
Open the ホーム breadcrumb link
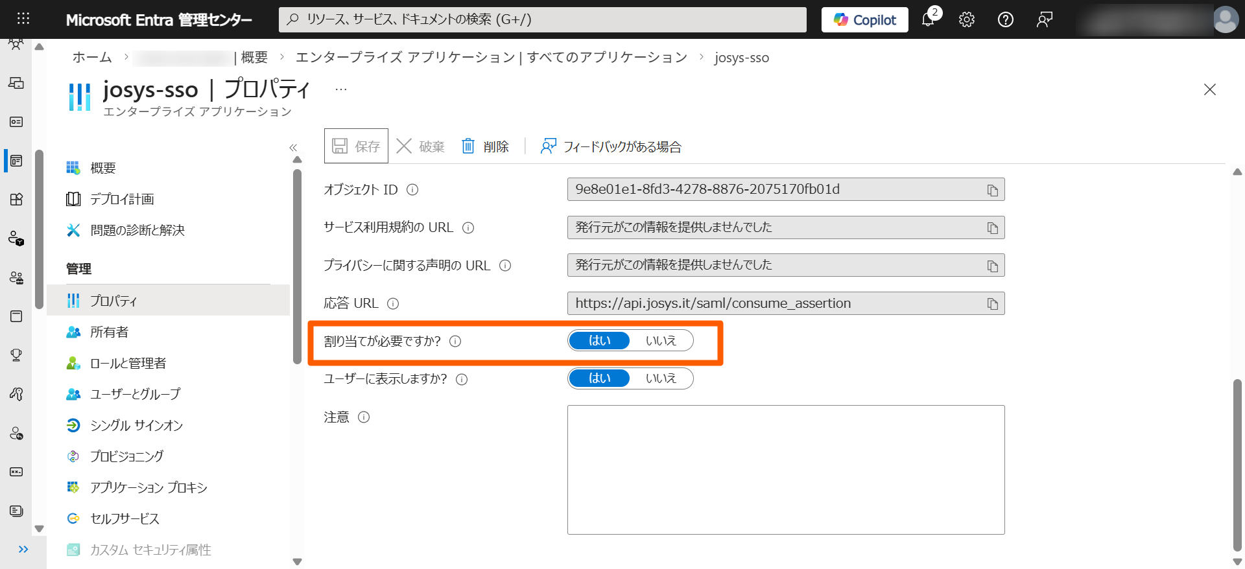tap(92, 58)
